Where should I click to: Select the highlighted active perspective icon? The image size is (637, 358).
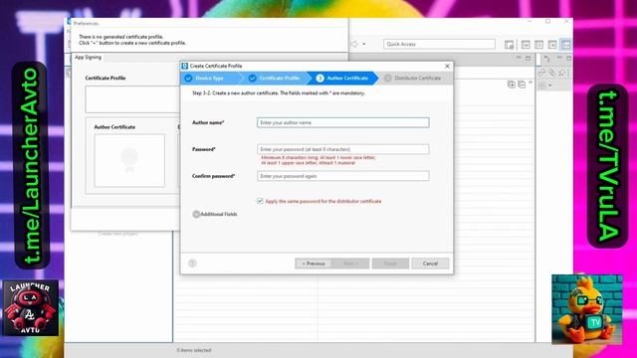(566, 44)
